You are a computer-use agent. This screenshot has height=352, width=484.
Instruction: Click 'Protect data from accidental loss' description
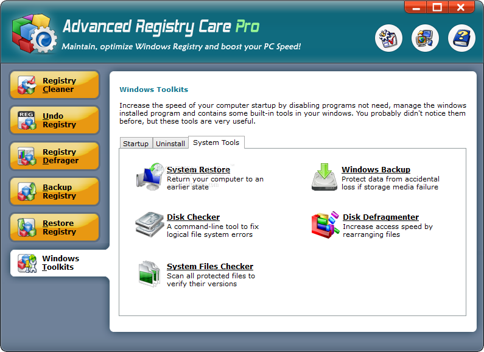pos(390,183)
